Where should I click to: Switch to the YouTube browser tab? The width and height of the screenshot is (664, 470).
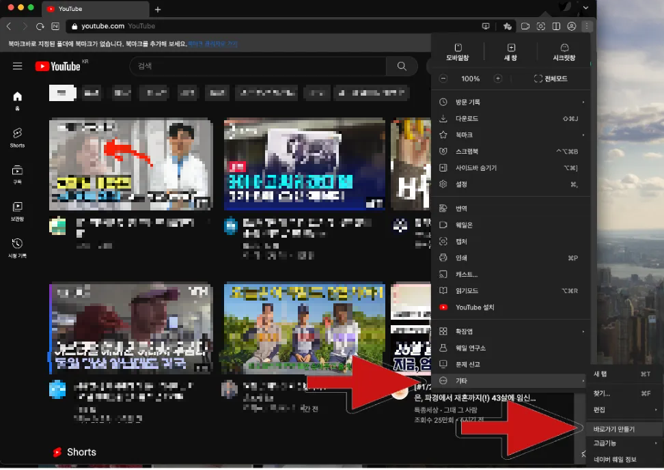pyautogui.click(x=95, y=9)
